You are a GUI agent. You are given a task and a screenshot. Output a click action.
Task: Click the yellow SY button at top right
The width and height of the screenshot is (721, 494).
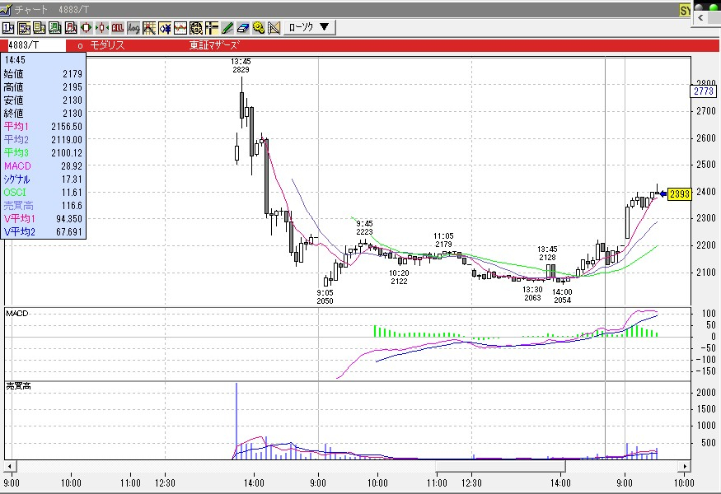coord(685,10)
